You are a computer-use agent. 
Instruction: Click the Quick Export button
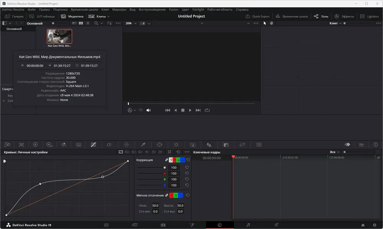[x=257, y=16]
